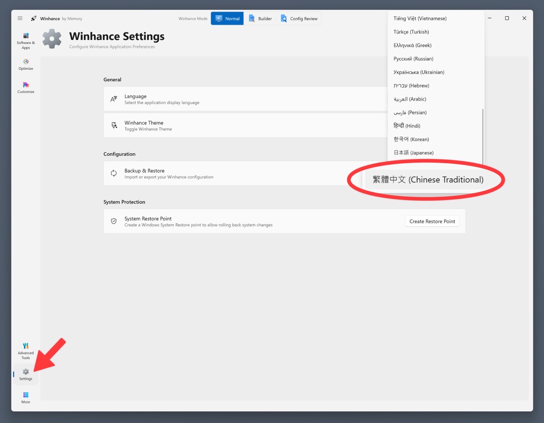
Task: Click the General section heading
Action: tap(112, 80)
